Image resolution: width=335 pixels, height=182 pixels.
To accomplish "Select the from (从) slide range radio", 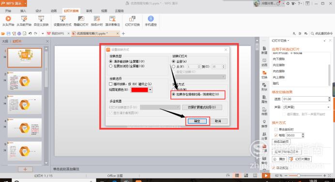I will coord(173,67).
